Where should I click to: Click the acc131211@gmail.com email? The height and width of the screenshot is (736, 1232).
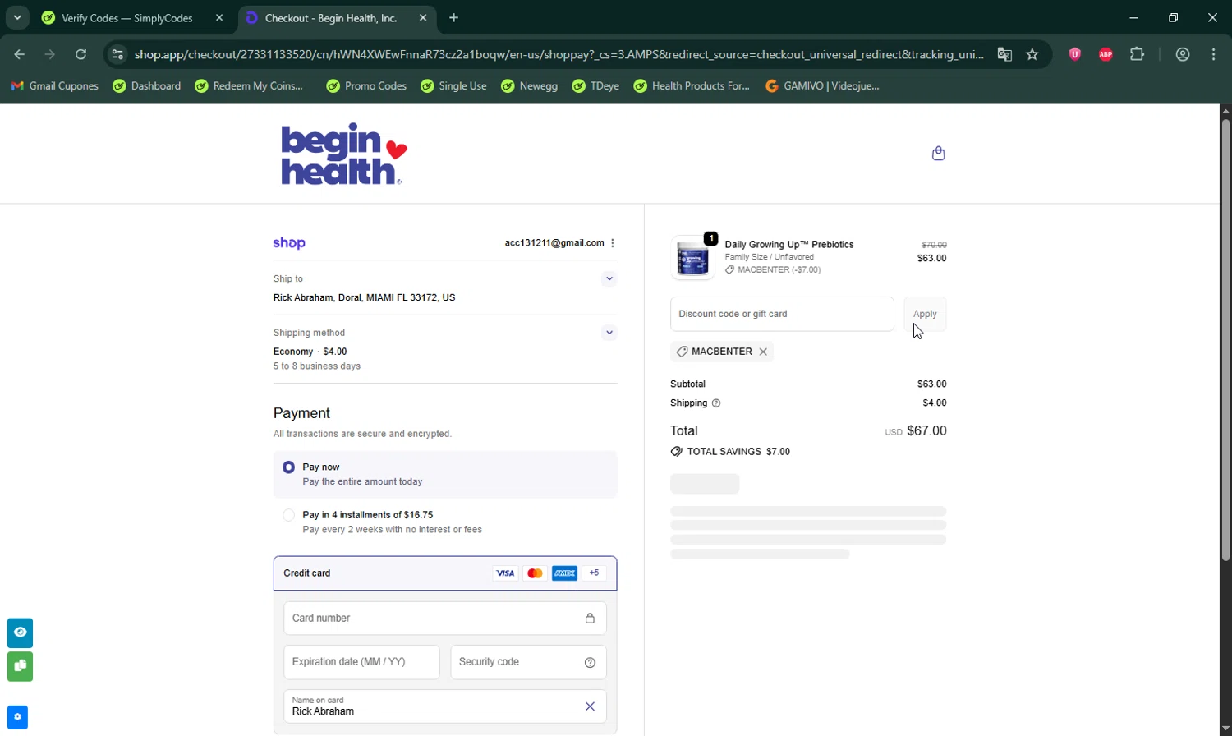click(x=554, y=243)
